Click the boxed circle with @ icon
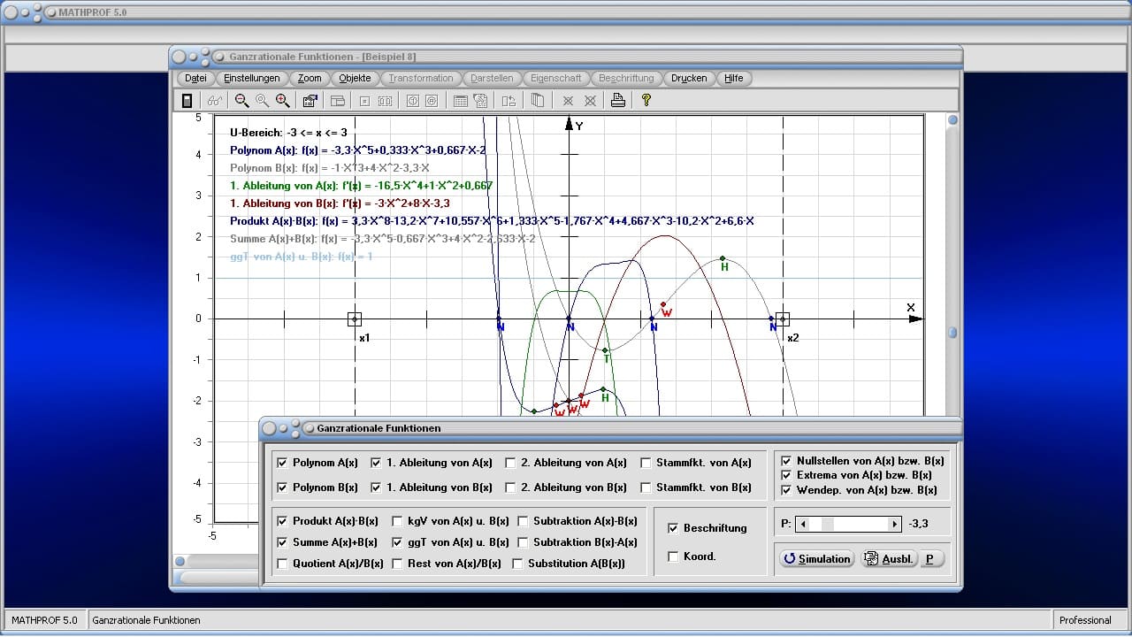Image resolution: width=1132 pixels, height=637 pixels. pyautogui.click(x=432, y=101)
